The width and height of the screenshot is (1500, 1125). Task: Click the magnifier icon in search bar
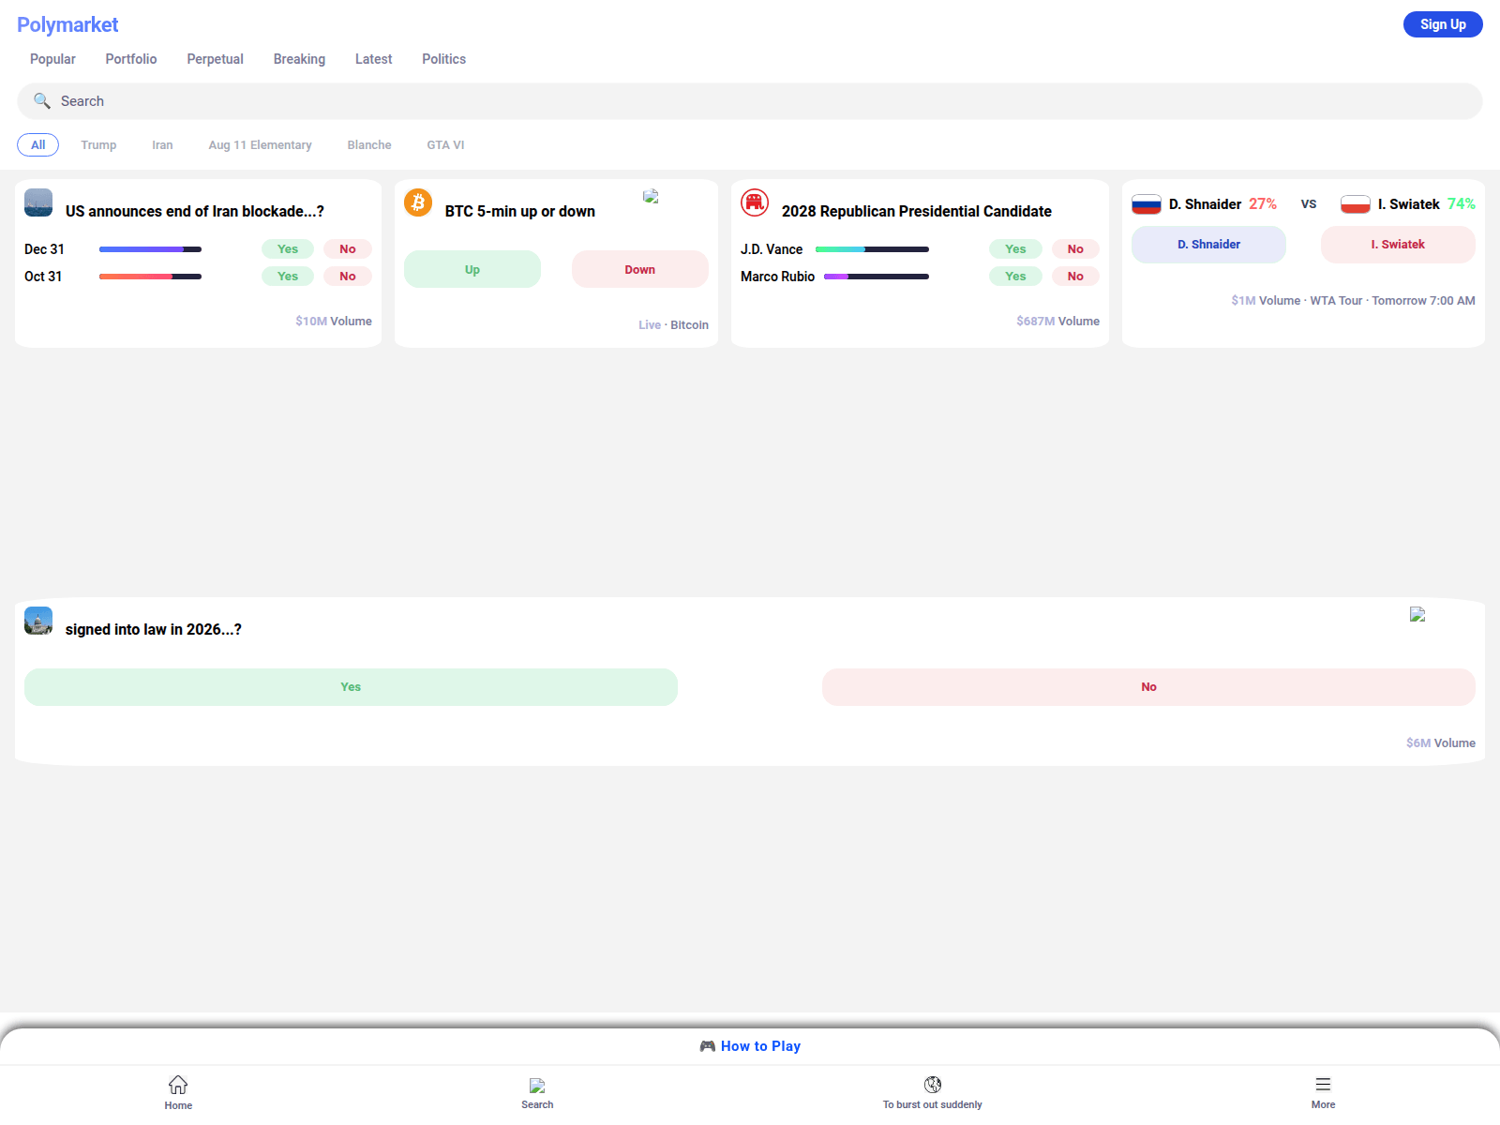coord(42,101)
